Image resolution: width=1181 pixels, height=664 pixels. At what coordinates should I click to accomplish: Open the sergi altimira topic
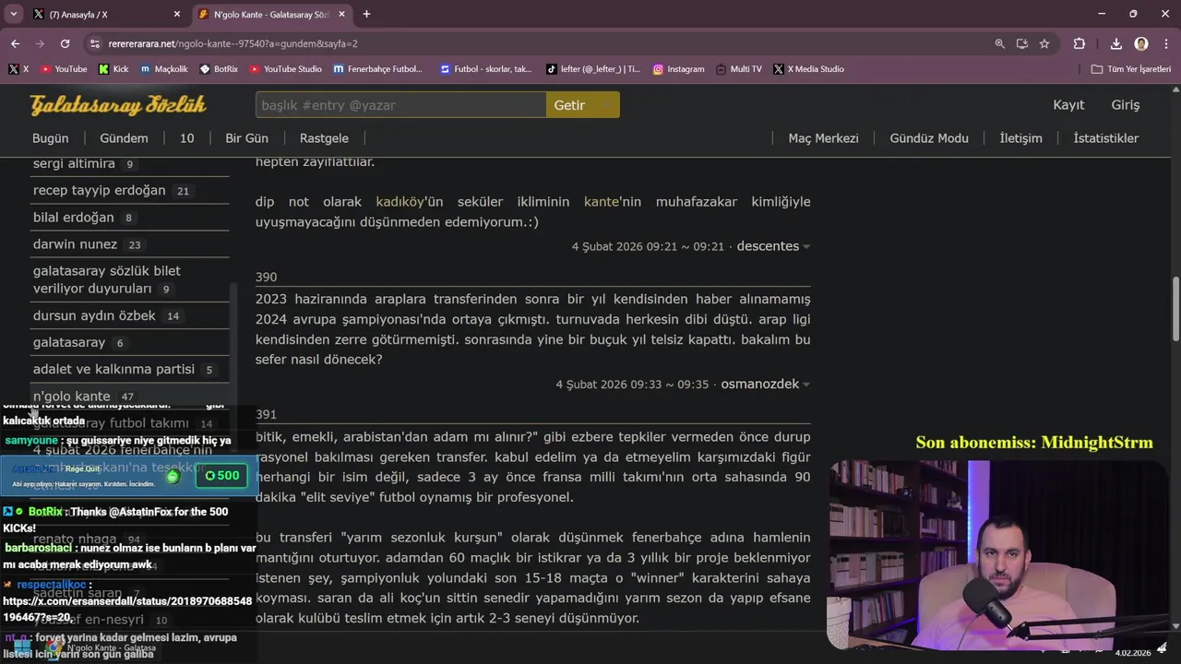pos(74,163)
